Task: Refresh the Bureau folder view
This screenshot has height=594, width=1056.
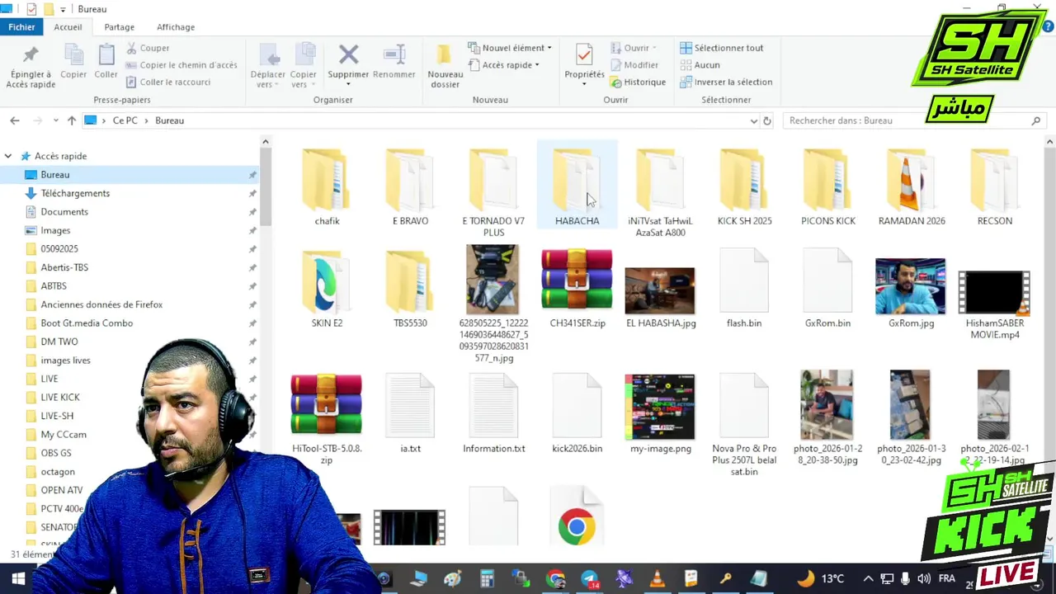Action: pyautogui.click(x=767, y=120)
